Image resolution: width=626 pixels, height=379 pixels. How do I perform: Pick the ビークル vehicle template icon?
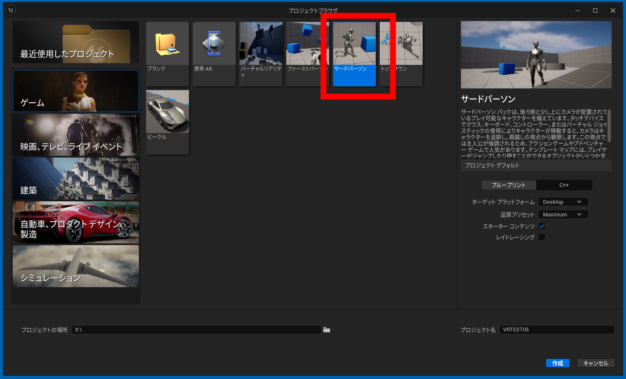168,112
